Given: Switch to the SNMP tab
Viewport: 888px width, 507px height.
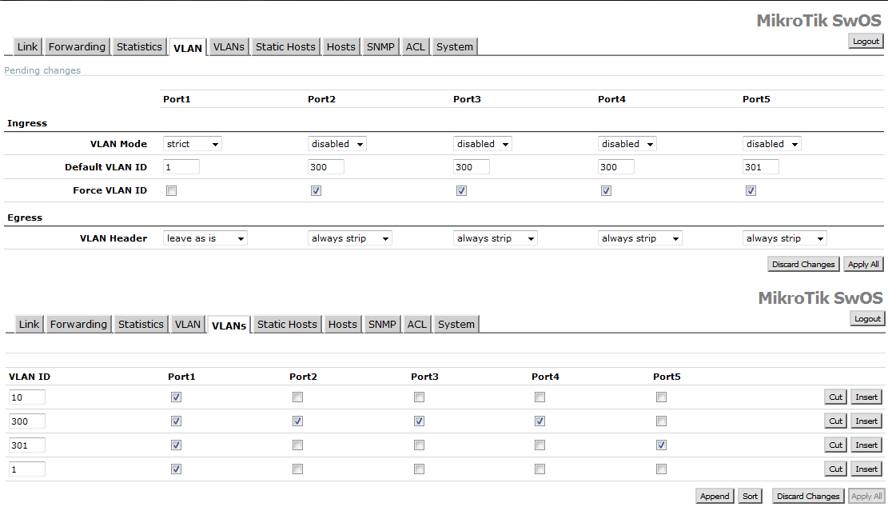Looking at the screenshot, I should pyautogui.click(x=380, y=46).
